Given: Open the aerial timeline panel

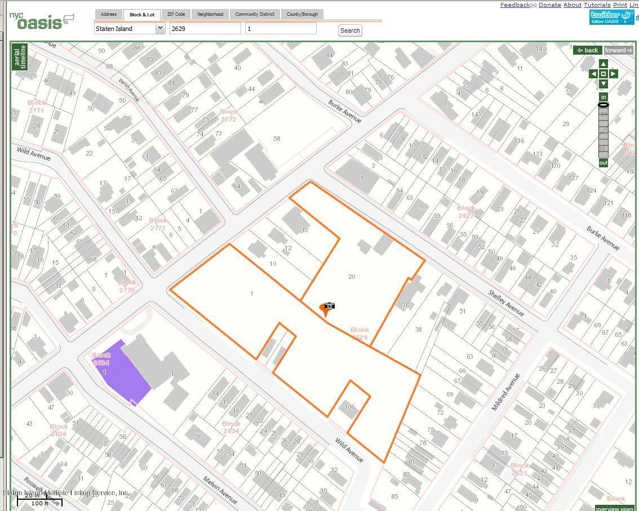Looking at the screenshot, I should [x=20, y=57].
